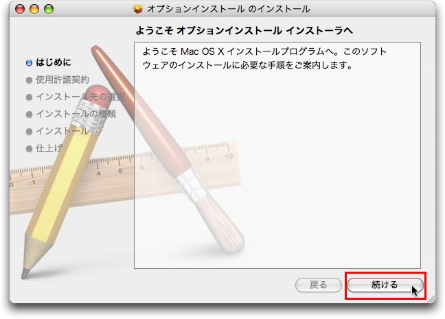Select the はじめに step in the sidebar

click(x=54, y=62)
